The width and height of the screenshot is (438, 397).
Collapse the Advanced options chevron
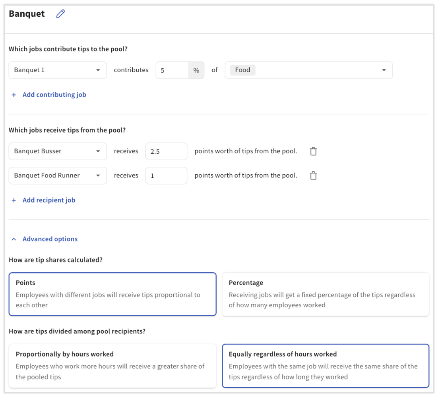14,239
